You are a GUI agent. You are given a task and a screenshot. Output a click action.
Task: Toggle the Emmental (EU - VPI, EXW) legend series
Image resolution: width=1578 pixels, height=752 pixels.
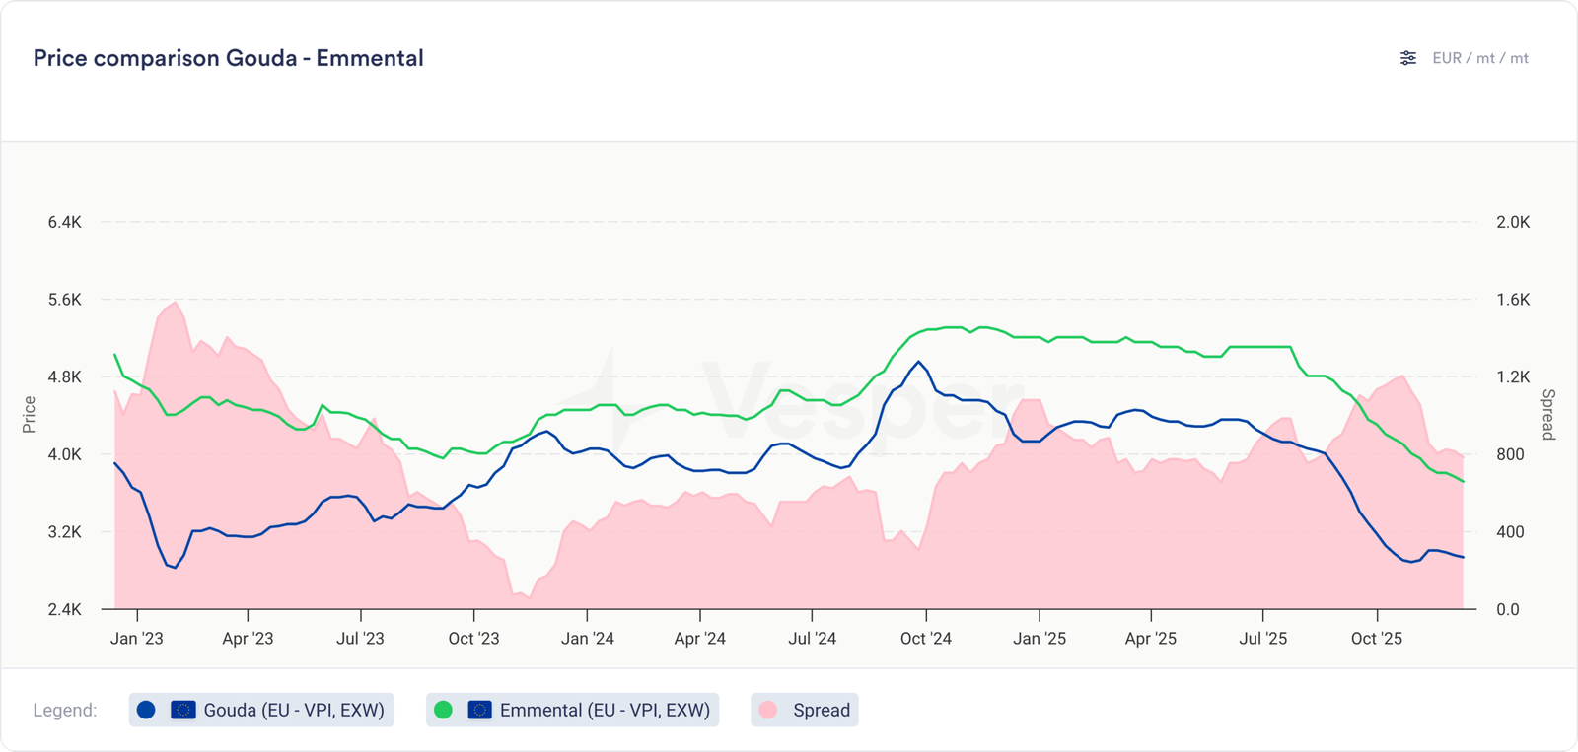(x=604, y=710)
